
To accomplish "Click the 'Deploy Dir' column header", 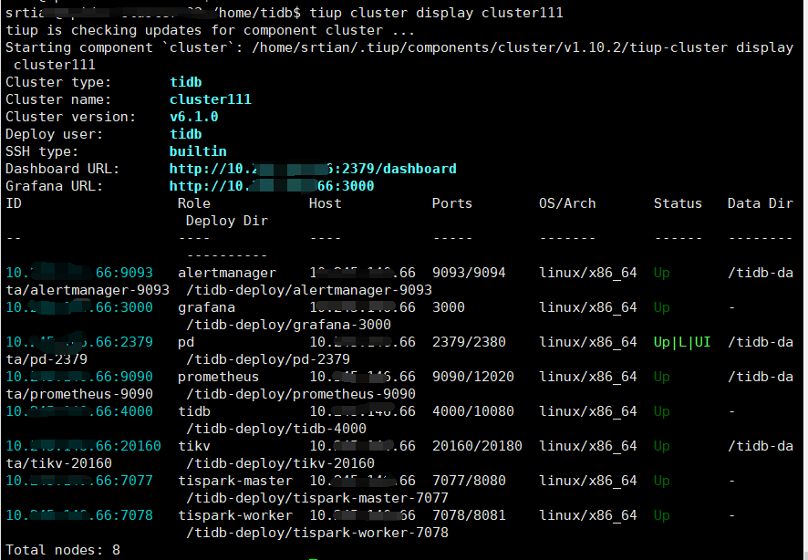I will point(227,221).
